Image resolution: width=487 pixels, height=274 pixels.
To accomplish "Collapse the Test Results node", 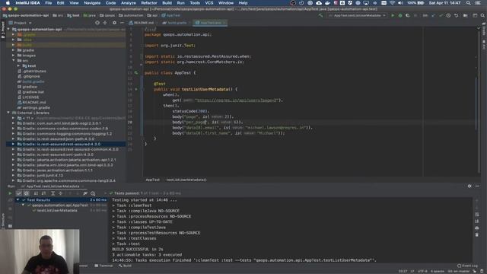I will click(18, 199).
